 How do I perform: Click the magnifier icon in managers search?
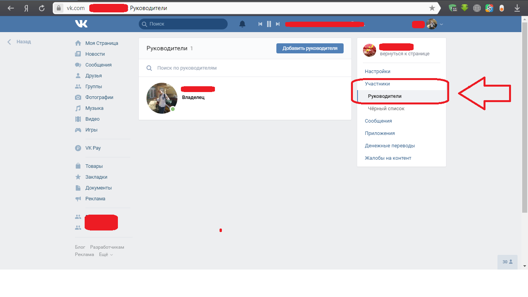(149, 68)
